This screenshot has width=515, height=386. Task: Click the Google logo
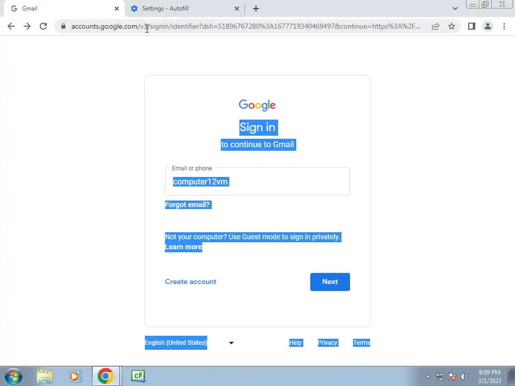[257, 105]
